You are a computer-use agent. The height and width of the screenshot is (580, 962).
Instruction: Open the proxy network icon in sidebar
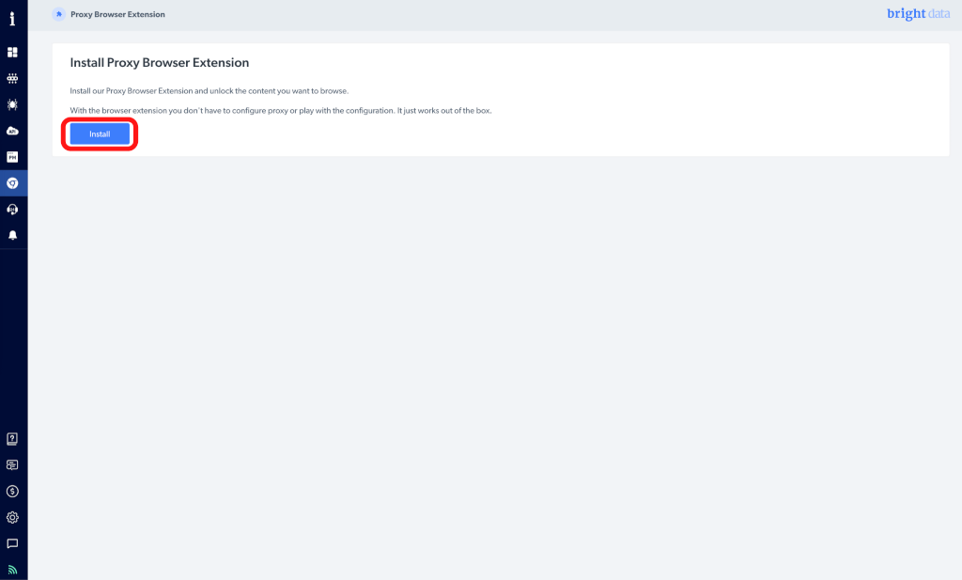(x=12, y=79)
